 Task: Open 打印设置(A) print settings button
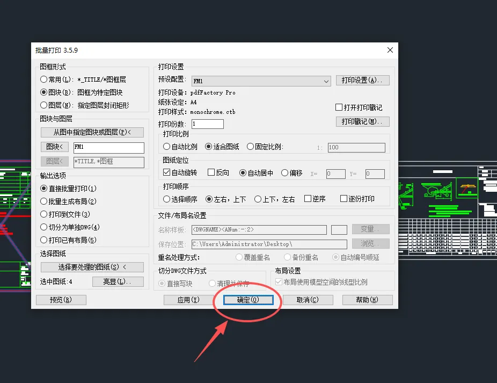(363, 80)
